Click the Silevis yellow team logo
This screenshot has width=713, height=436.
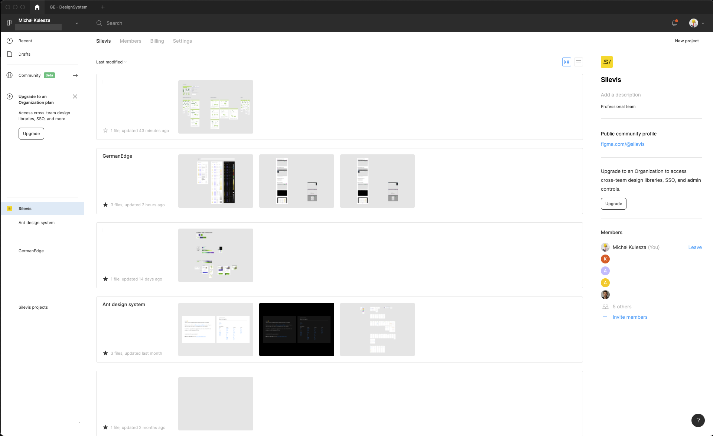click(606, 62)
